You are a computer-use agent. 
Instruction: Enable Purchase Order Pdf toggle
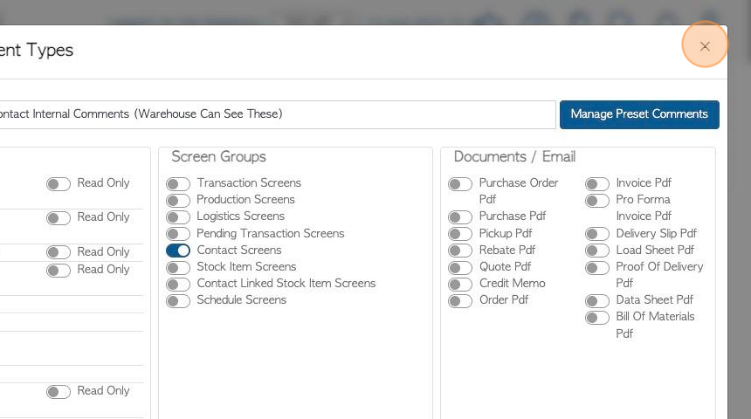[460, 184]
